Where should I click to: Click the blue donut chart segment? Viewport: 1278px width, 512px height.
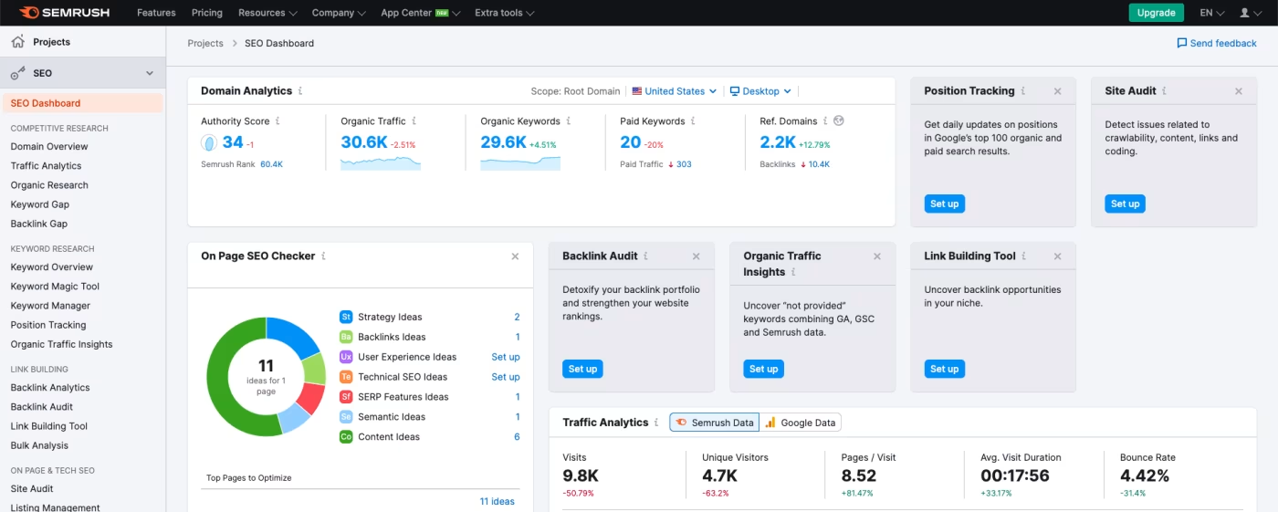(293, 335)
